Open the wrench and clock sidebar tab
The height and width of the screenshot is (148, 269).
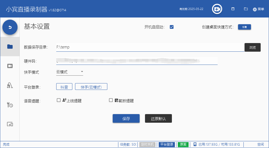click(x=10, y=105)
